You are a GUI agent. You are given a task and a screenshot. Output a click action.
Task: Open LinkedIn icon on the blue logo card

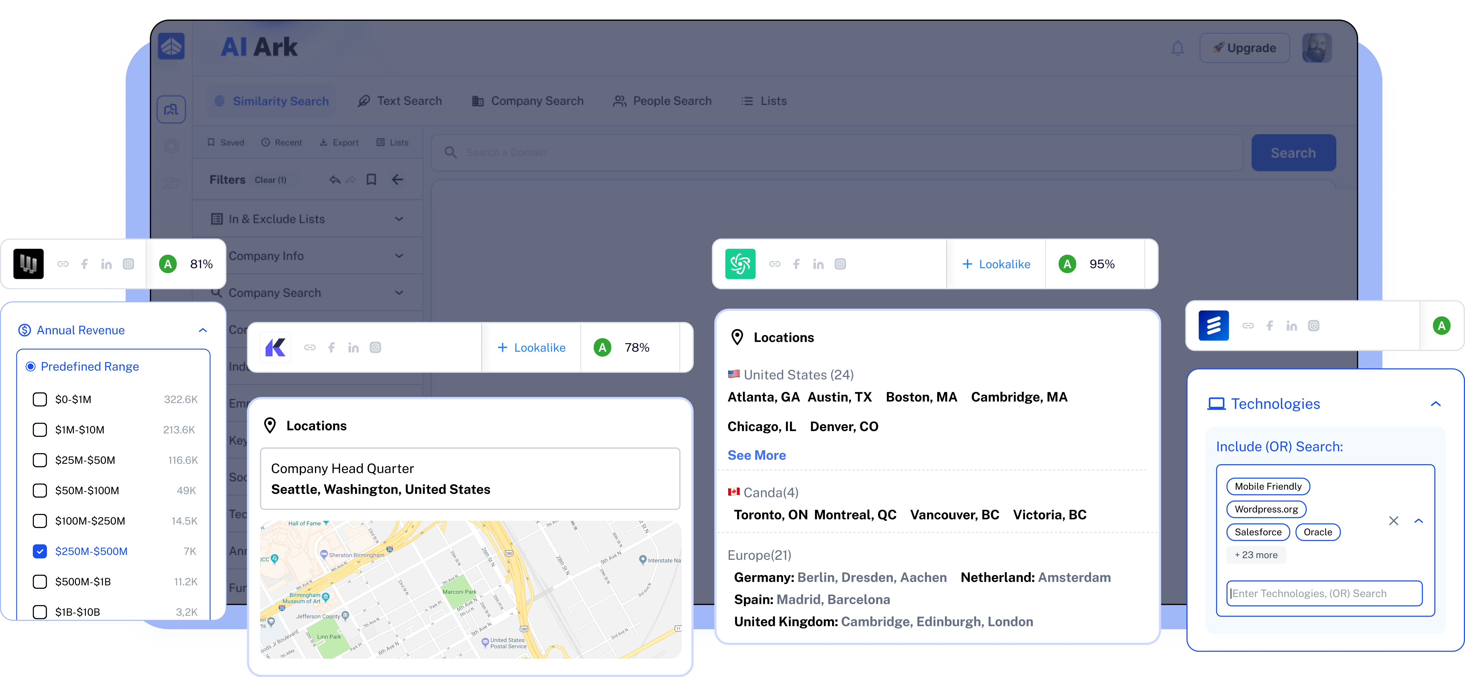[1292, 326]
